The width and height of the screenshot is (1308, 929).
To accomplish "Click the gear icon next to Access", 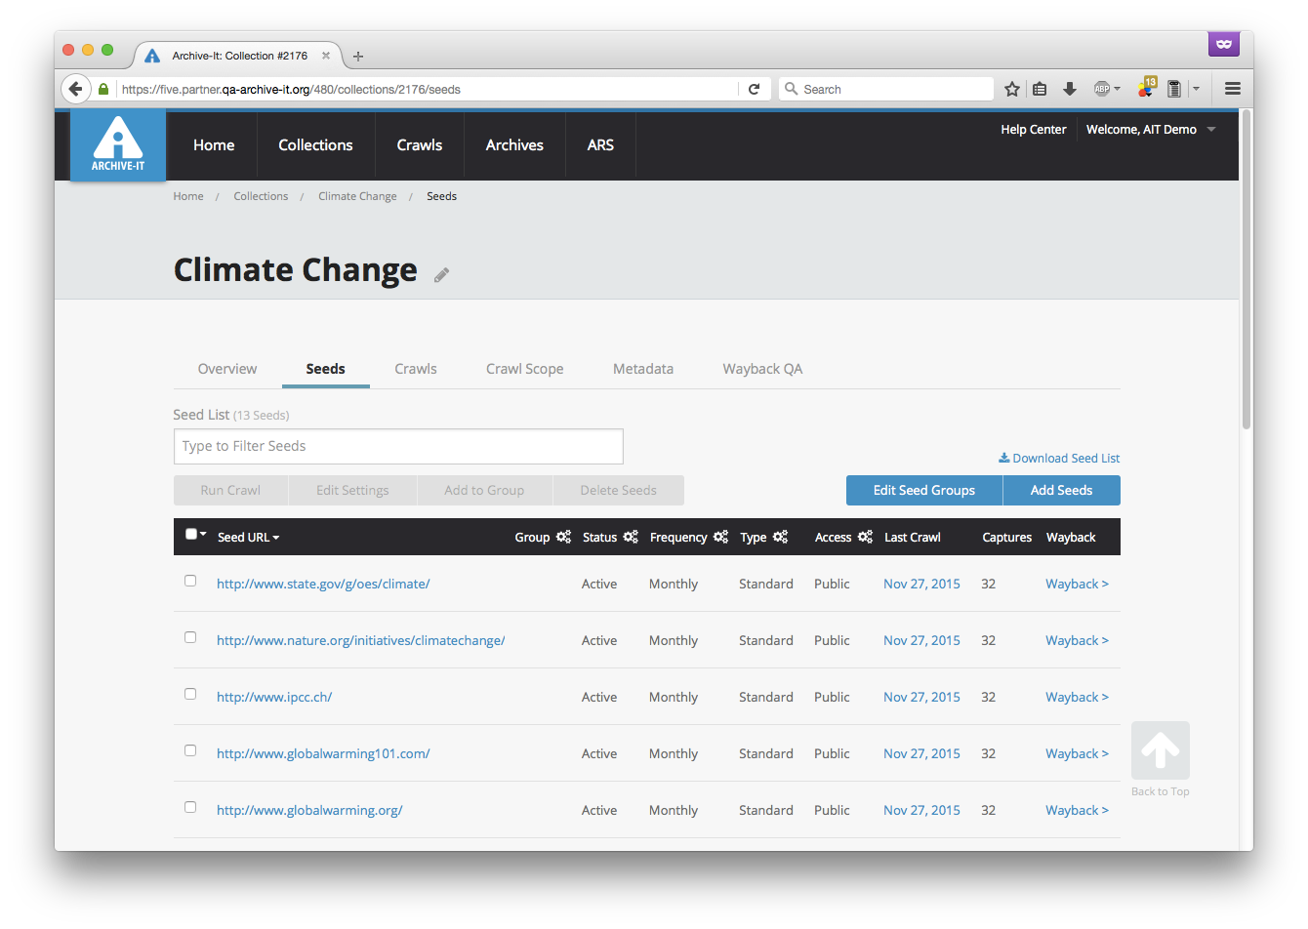I will coord(865,537).
